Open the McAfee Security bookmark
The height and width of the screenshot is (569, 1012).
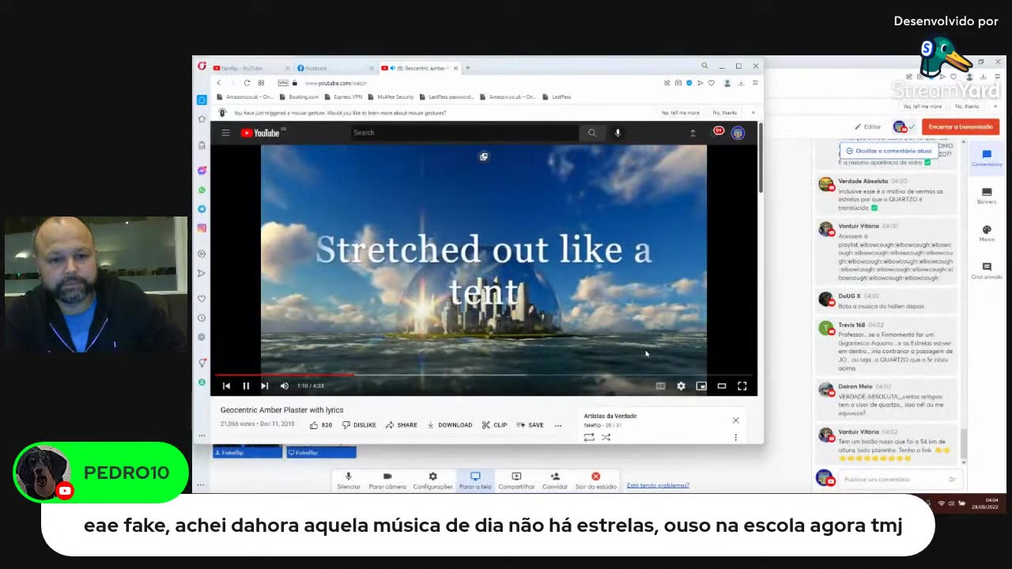pos(391,97)
